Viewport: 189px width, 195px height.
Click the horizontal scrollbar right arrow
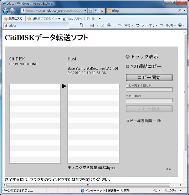click(x=181, y=185)
